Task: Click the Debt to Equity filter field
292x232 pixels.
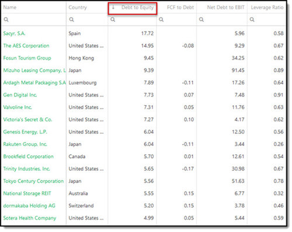Action: (132, 19)
